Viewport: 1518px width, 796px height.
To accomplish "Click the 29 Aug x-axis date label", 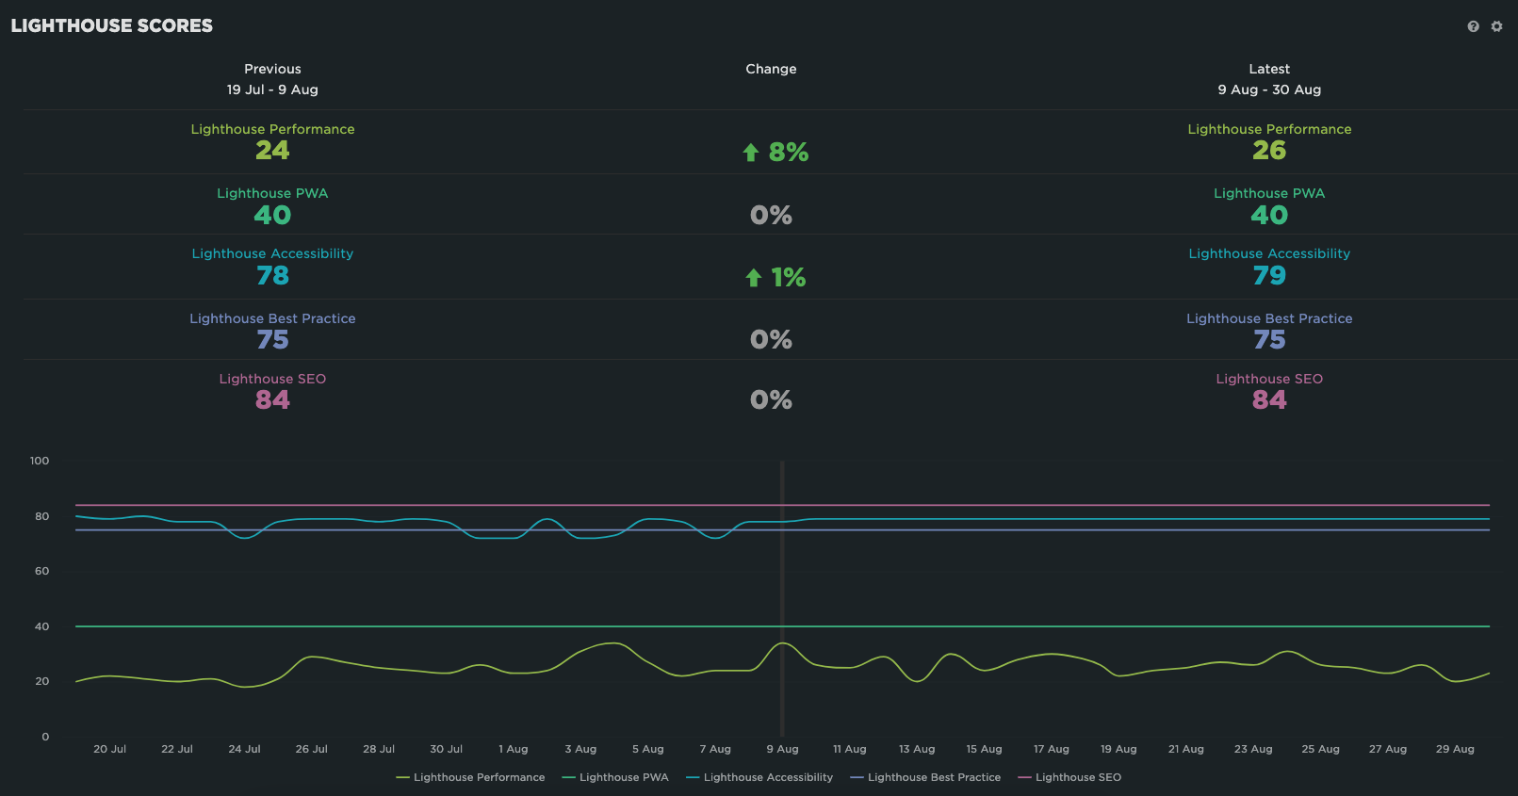I will pyautogui.click(x=1455, y=749).
